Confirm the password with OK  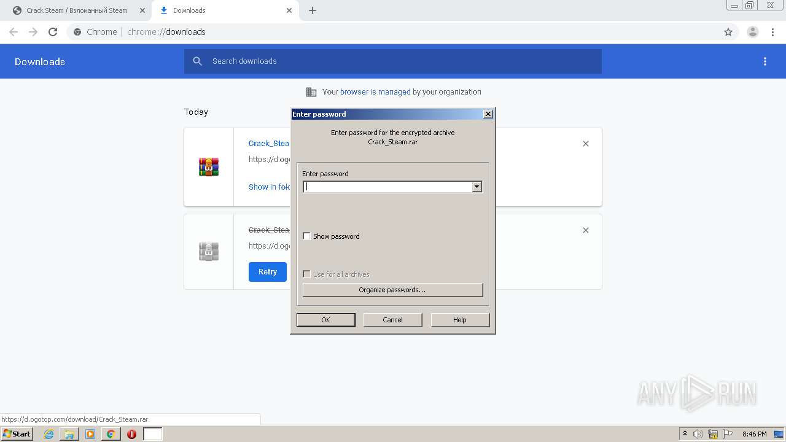coord(325,320)
